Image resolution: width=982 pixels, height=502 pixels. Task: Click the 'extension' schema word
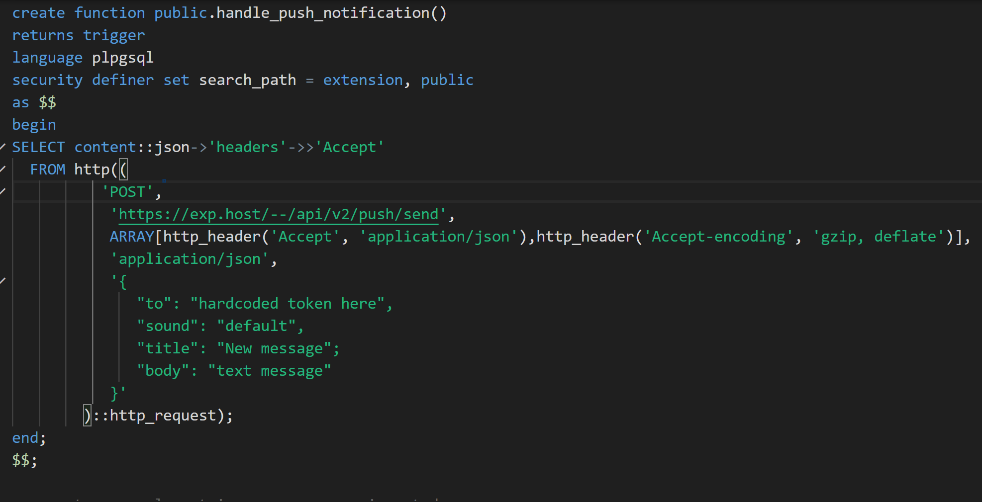coord(363,80)
